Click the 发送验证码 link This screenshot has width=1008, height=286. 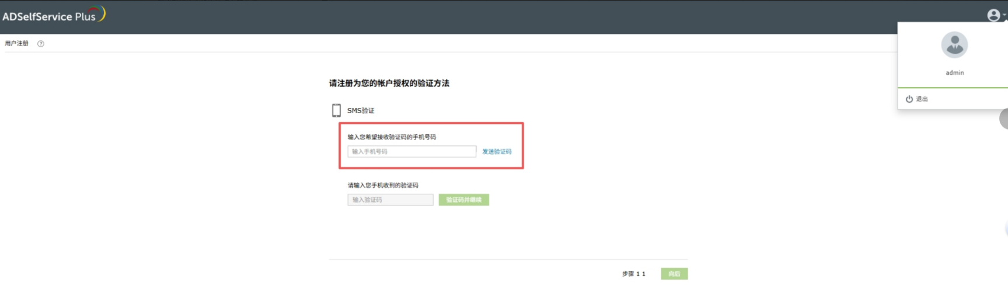(497, 152)
